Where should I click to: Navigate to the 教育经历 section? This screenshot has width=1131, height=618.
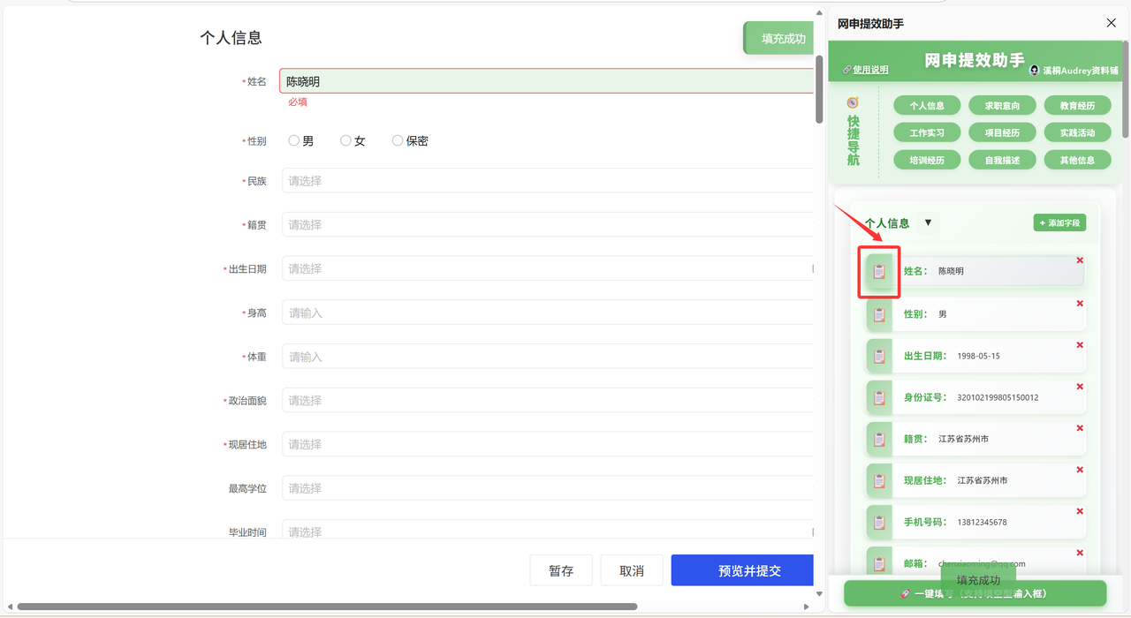coord(1077,104)
